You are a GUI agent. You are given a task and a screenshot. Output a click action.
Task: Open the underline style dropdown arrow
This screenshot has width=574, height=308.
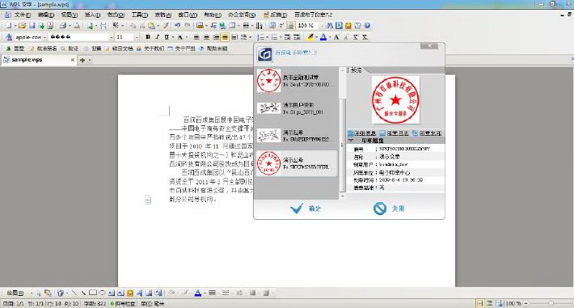172,37
